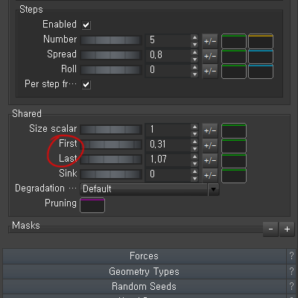Viewport: 298px width, 298px height.
Task: Click the First slider bar
Action: tap(111, 145)
